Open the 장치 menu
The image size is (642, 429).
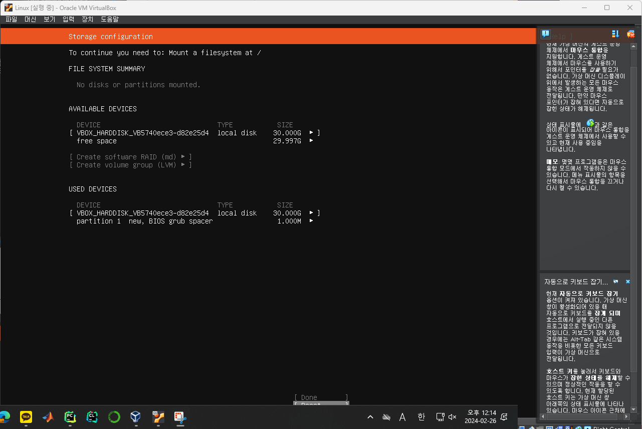tap(87, 19)
